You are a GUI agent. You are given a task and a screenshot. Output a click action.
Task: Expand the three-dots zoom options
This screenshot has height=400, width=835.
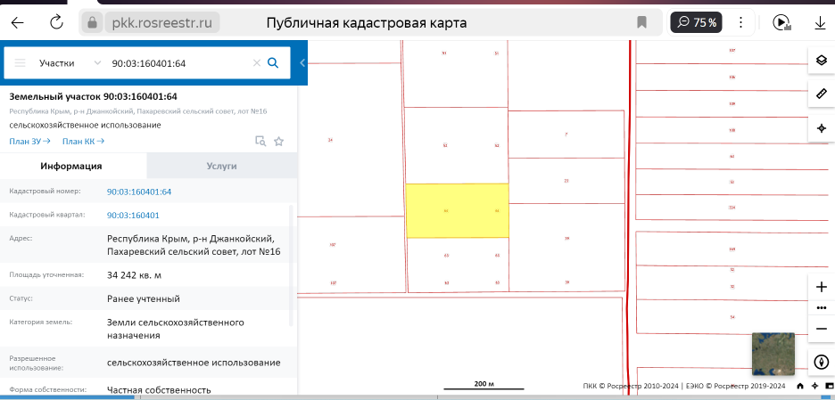[x=821, y=307]
